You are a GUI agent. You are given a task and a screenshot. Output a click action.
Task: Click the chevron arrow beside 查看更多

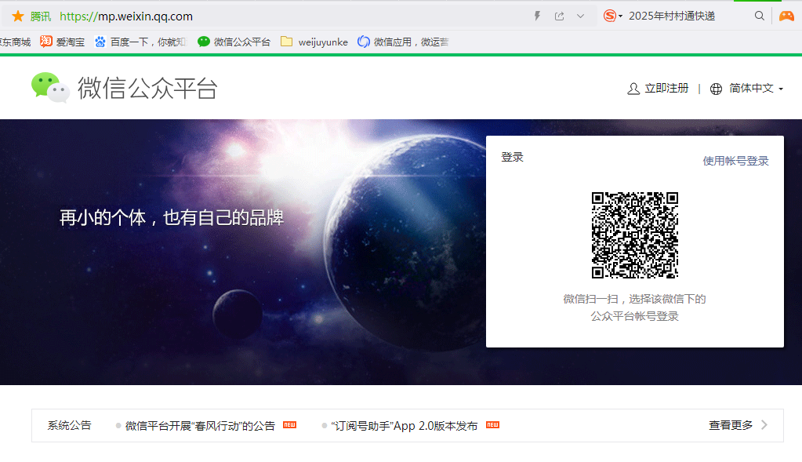[764, 425]
